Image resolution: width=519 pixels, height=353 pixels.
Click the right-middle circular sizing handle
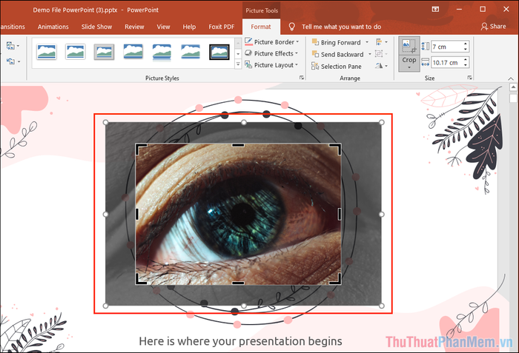(381, 214)
